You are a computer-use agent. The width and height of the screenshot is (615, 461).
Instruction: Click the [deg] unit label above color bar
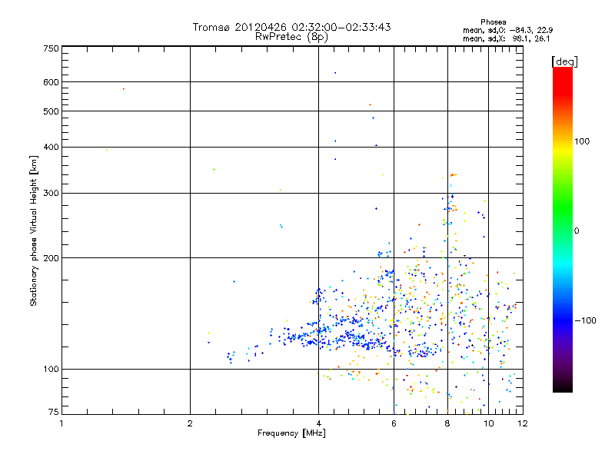564,61
